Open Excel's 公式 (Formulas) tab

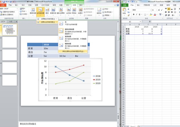pyautogui.click(x=155, y=5)
